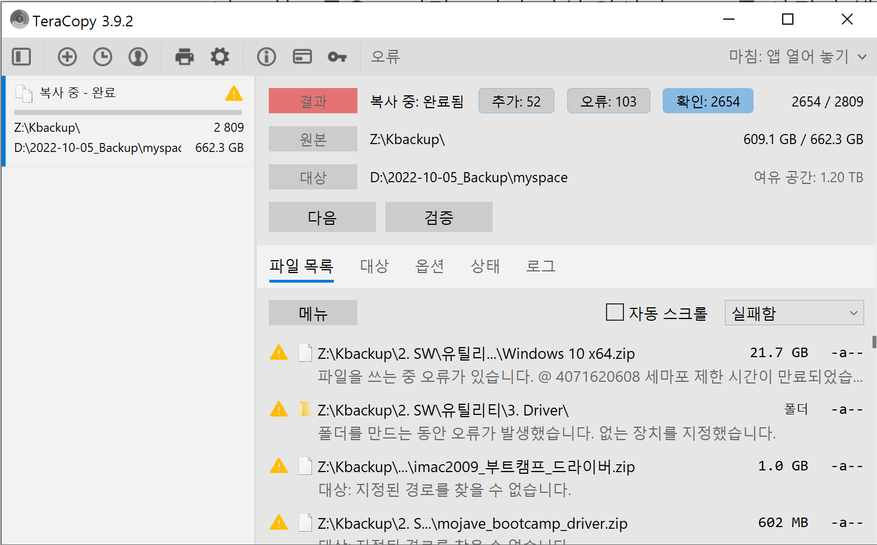
Task: Click the 다음 button
Action: 322,217
